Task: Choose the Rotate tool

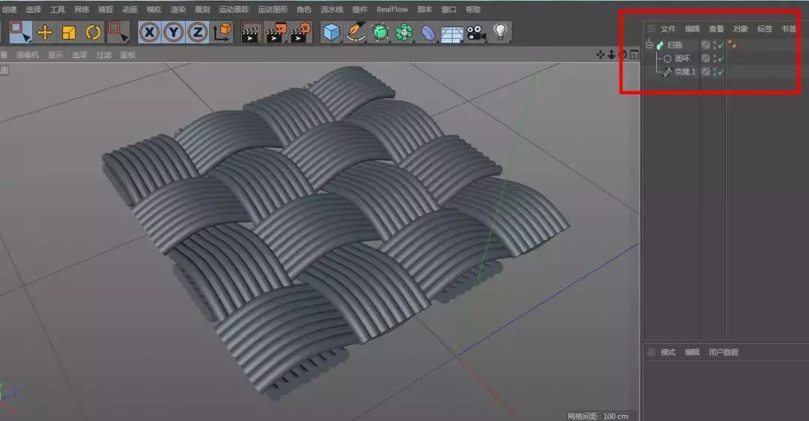Action: [93, 32]
